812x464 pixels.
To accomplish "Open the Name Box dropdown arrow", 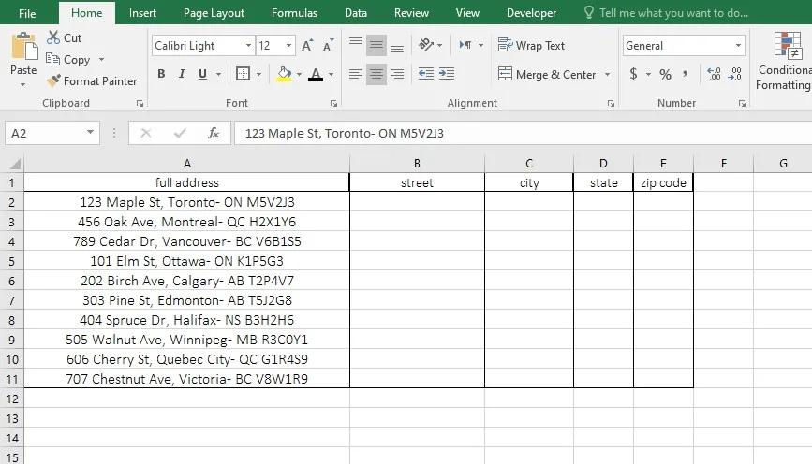I will [x=90, y=133].
